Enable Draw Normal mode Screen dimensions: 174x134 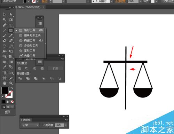[4, 107]
